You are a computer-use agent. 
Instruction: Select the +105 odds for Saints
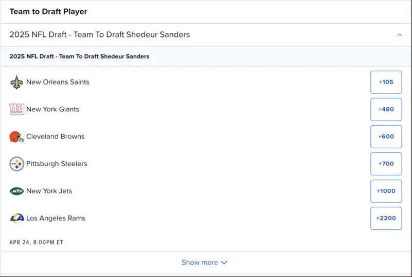386,82
